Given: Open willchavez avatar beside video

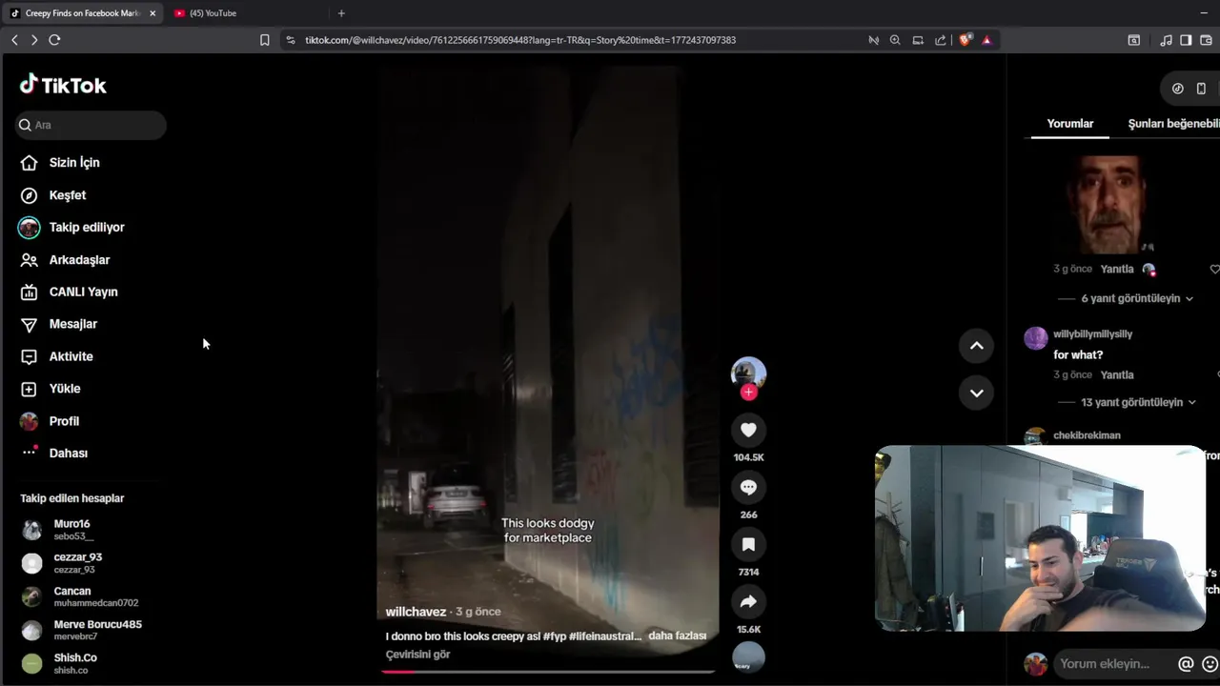Looking at the screenshot, I should coord(748,374).
